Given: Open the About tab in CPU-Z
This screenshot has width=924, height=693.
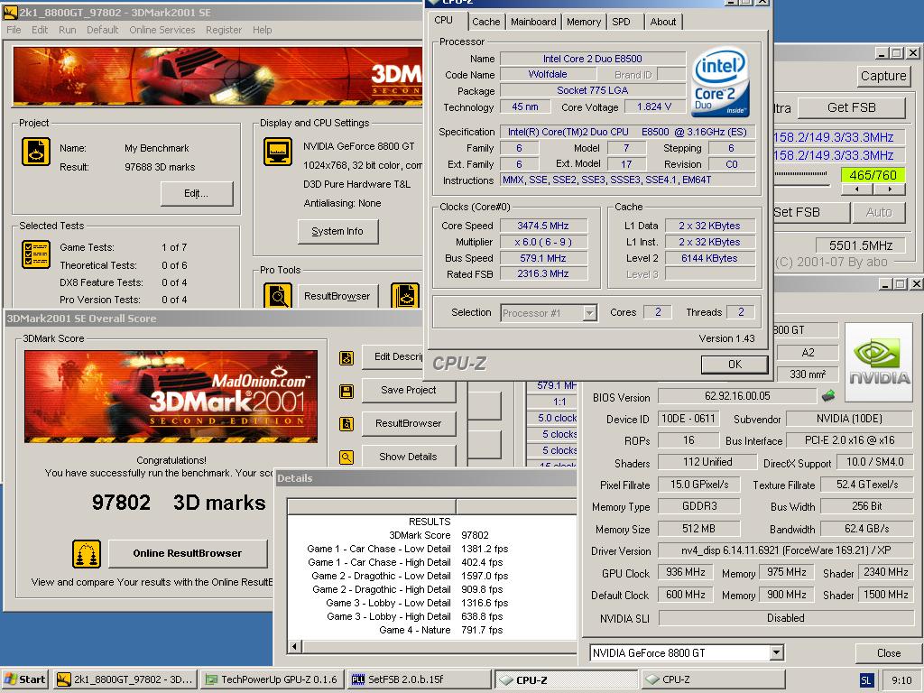Looking at the screenshot, I should 663,22.
